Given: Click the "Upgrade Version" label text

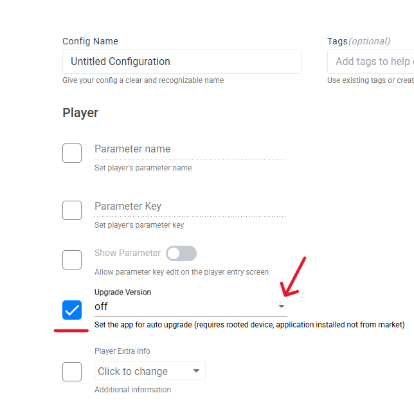Looking at the screenshot, I should coord(123,292).
